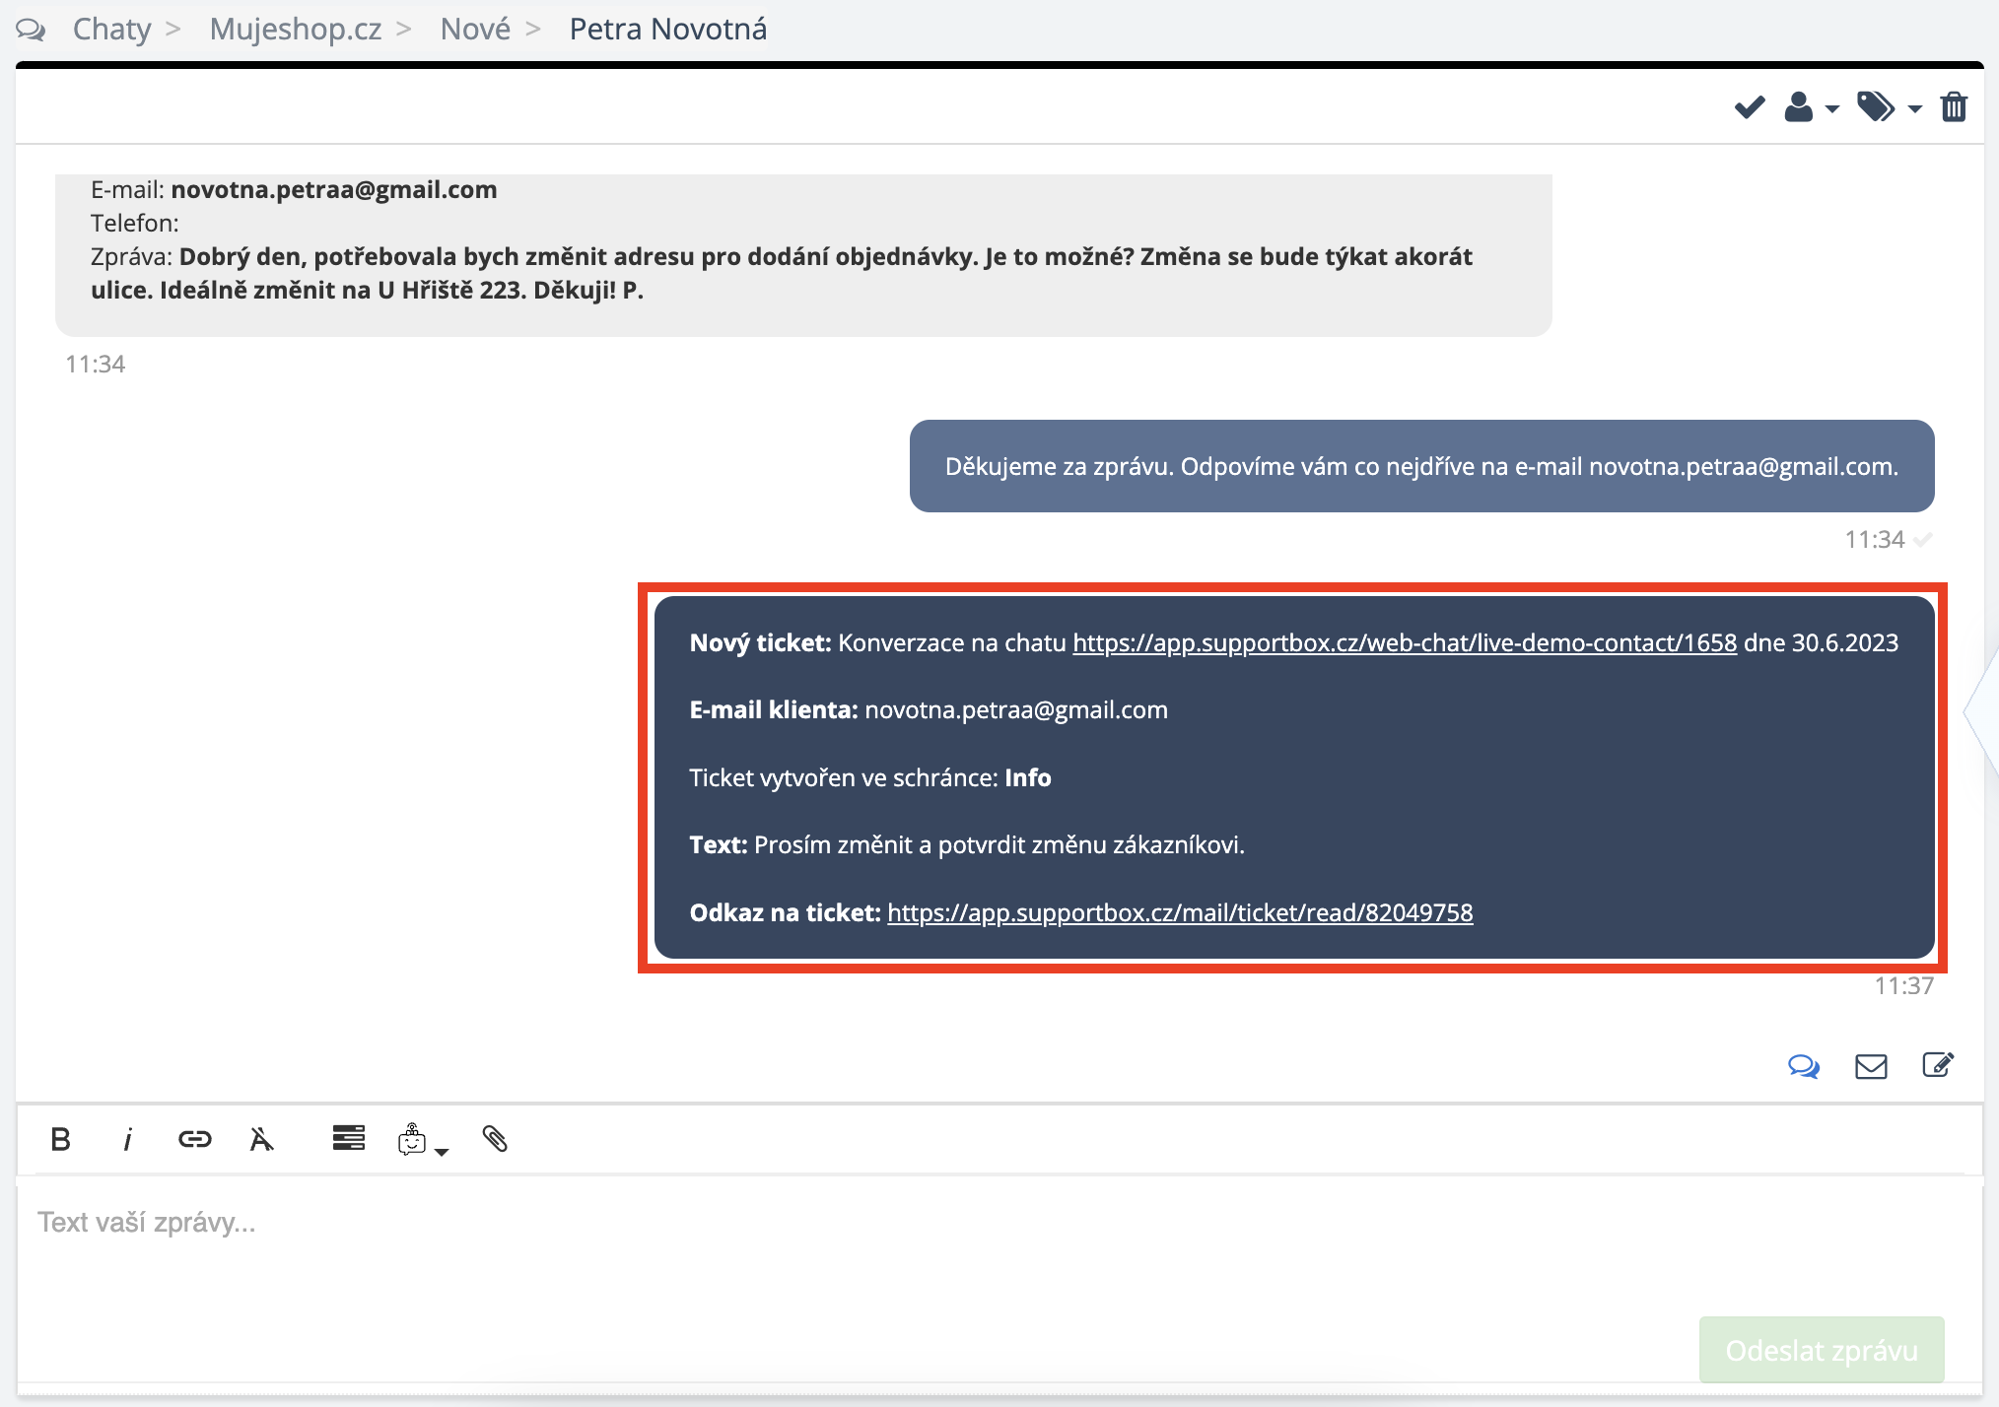
Task: Attach a file using paperclip icon
Action: click(x=495, y=1139)
